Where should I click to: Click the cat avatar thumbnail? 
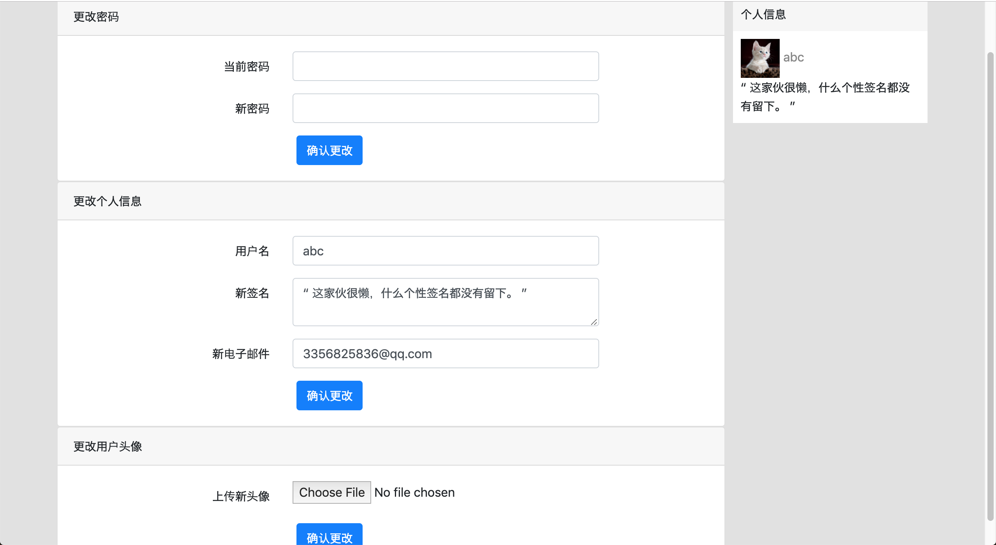pos(759,58)
